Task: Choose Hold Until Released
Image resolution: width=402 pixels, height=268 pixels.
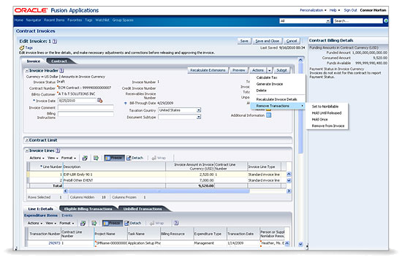Action: [x=327, y=113]
